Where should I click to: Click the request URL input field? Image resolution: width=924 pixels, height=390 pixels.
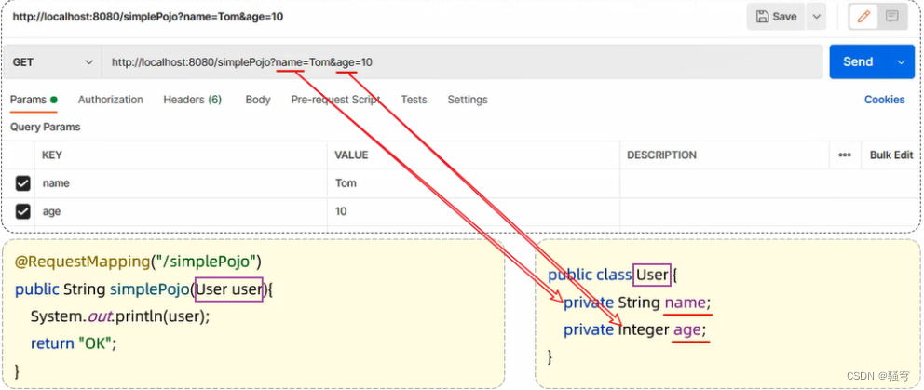[462, 61]
